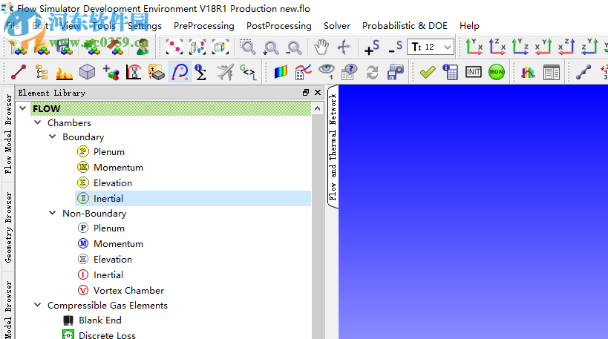Collapse the Chambers tree node
The width and height of the screenshot is (608, 339).
(x=38, y=123)
